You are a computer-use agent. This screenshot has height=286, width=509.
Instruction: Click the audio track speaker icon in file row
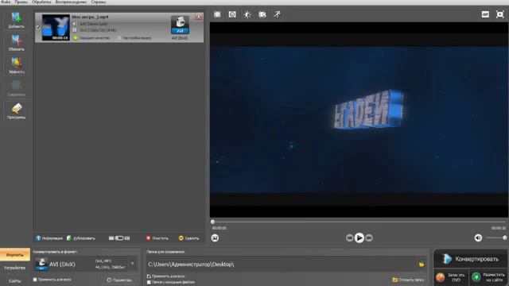pyautogui.click(x=75, y=24)
